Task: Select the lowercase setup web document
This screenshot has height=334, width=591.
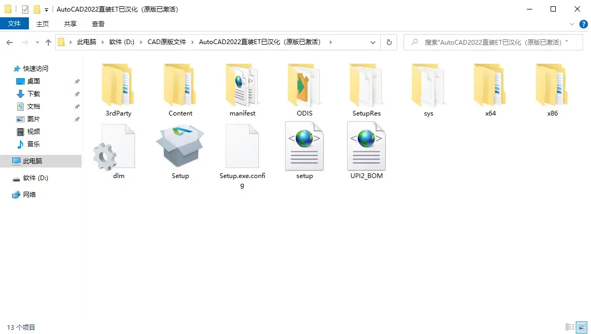Action: [305, 151]
